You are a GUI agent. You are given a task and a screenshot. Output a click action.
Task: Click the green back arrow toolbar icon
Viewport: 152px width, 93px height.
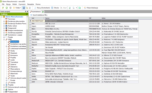[7, 8]
